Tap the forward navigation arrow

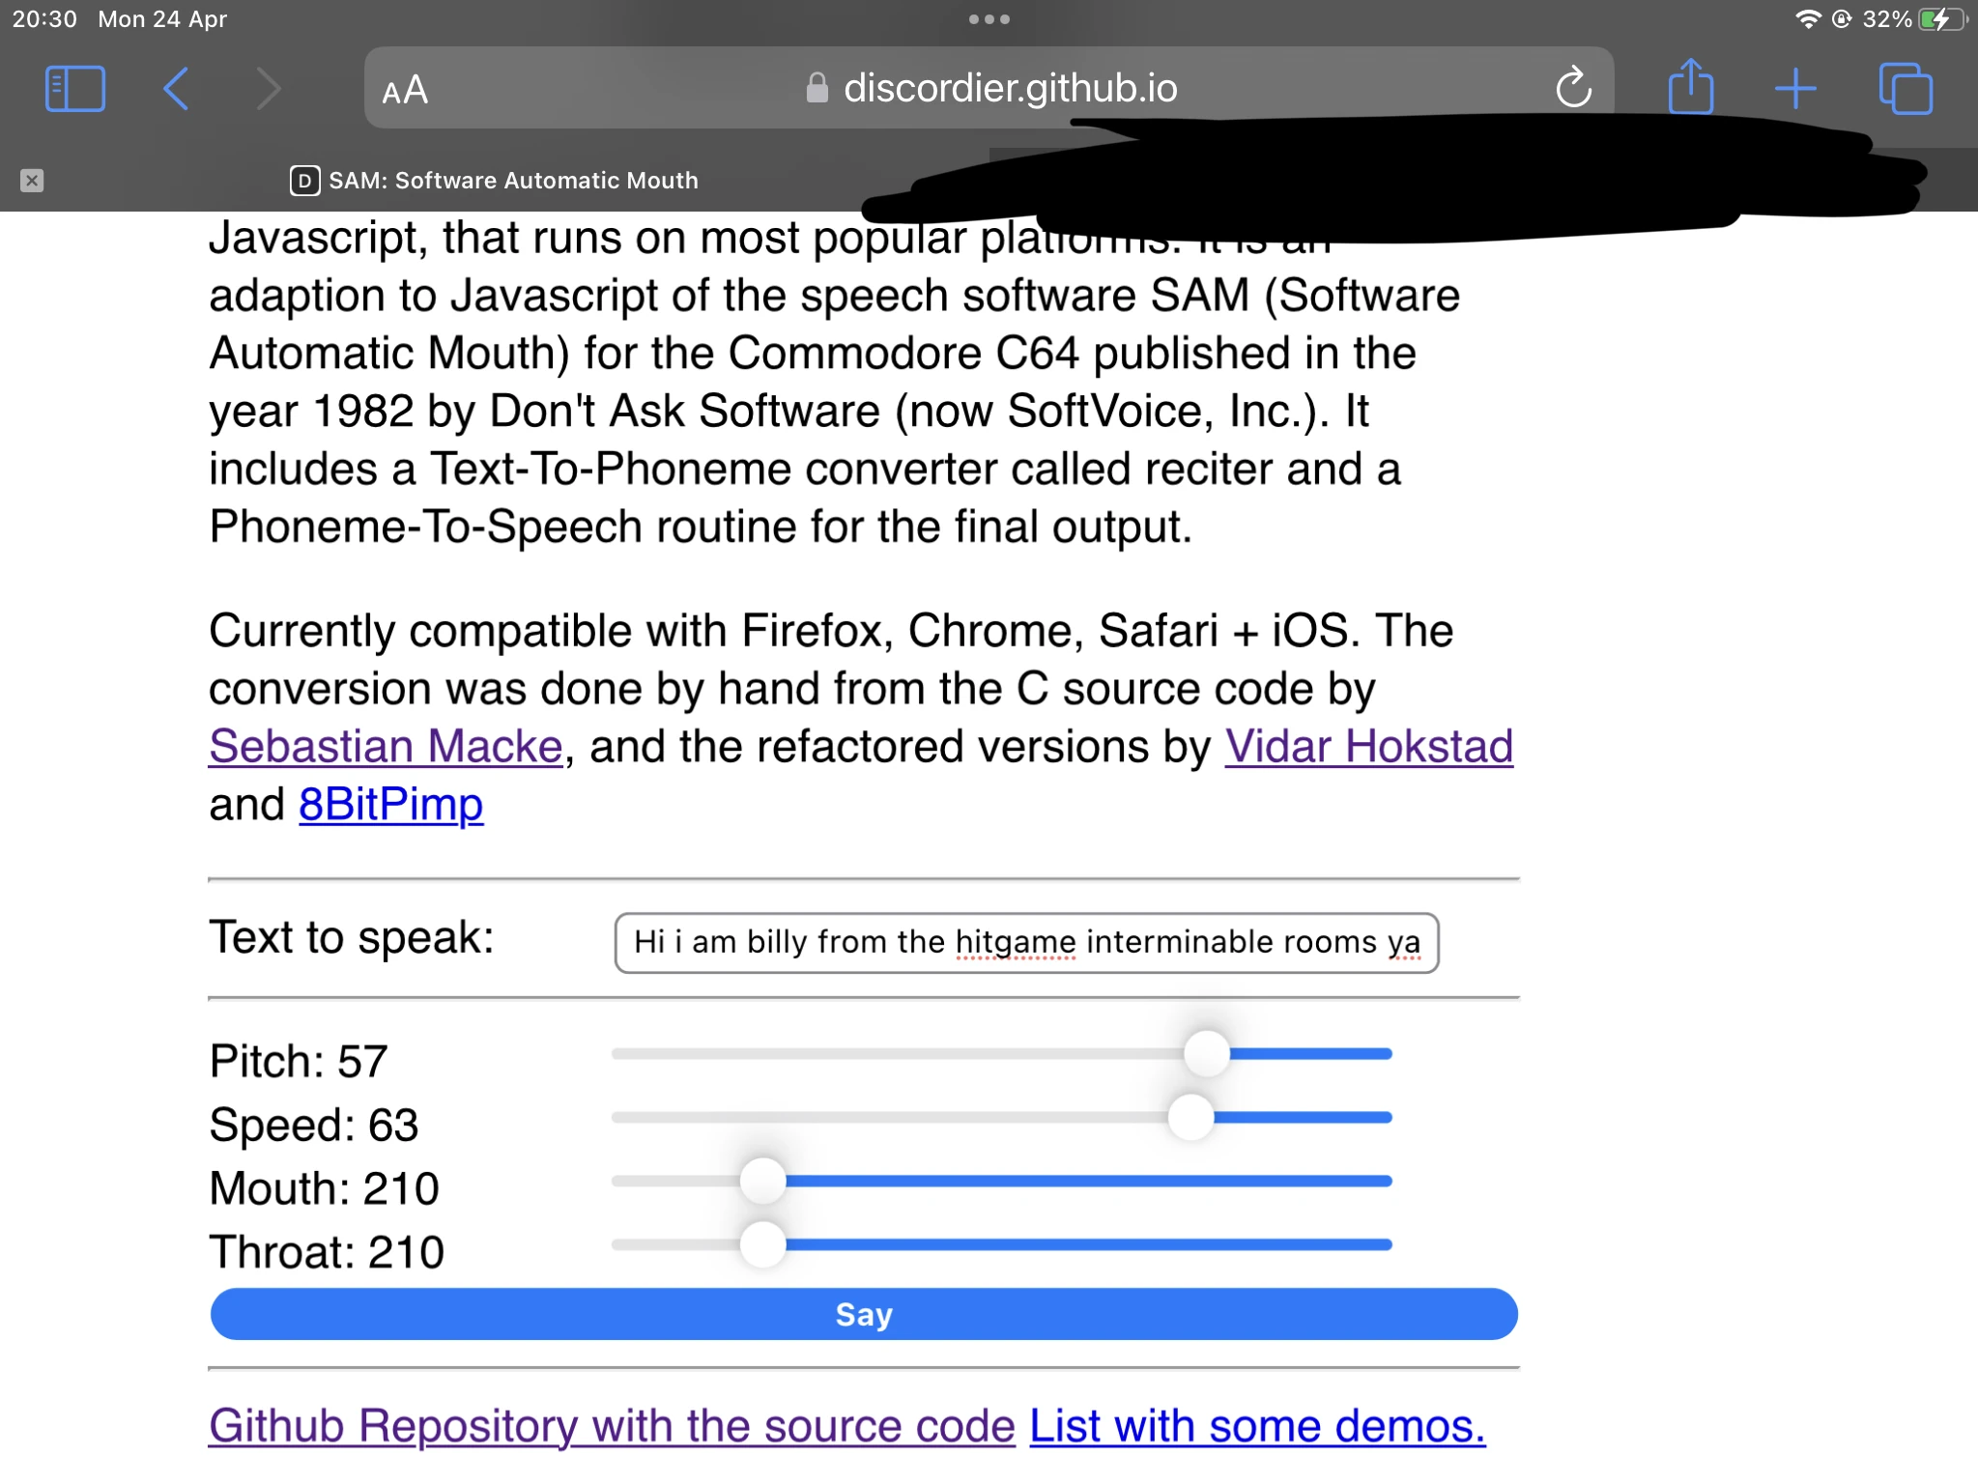coord(269,89)
